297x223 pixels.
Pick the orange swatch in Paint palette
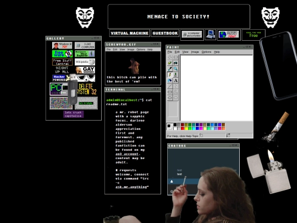point(223,128)
